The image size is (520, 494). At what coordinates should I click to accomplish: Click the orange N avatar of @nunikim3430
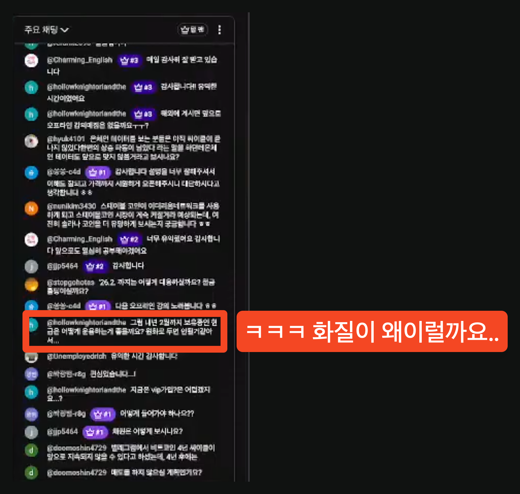(x=31, y=209)
